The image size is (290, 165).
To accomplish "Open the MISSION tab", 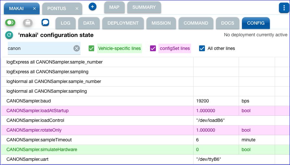I will [161, 23].
